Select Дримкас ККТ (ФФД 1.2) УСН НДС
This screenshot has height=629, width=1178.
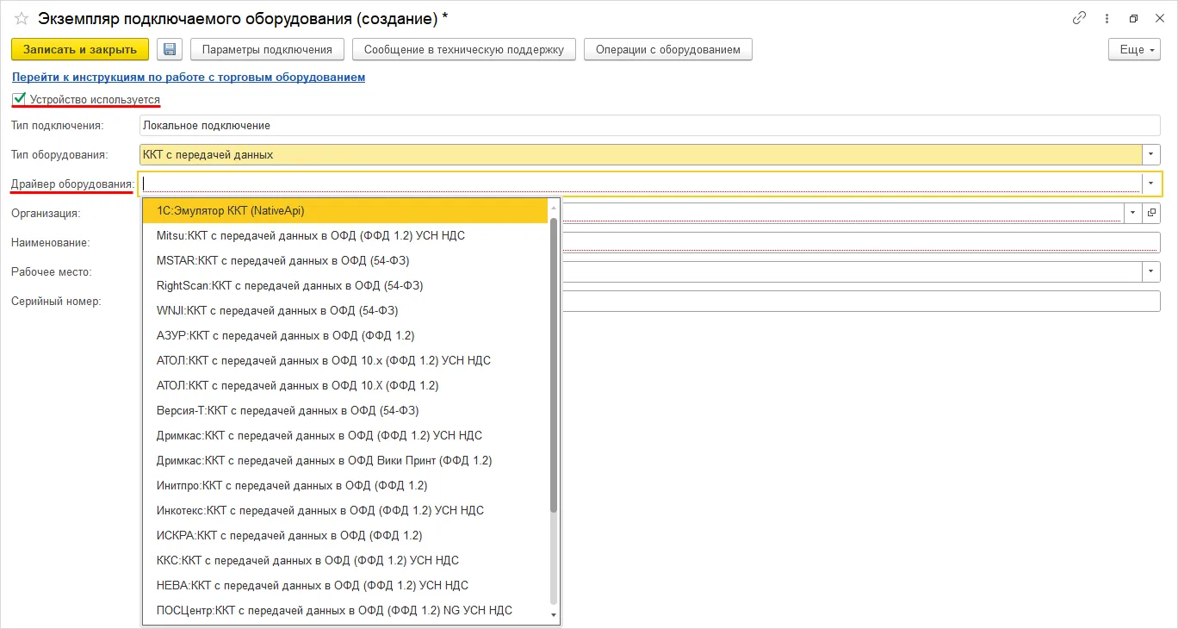pos(346,435)
